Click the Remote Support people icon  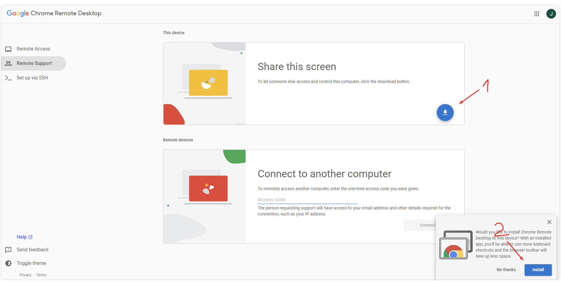8,63
